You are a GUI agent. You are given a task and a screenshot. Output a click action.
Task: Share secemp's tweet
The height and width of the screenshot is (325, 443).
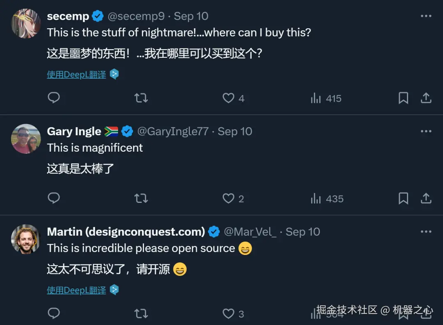426,98
